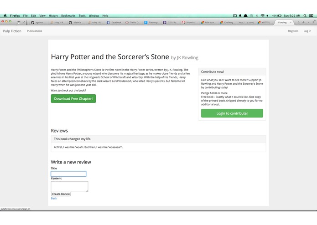Open a new tab with plus icon
Screen dimensions: 317x225
[x=303, y=22]
